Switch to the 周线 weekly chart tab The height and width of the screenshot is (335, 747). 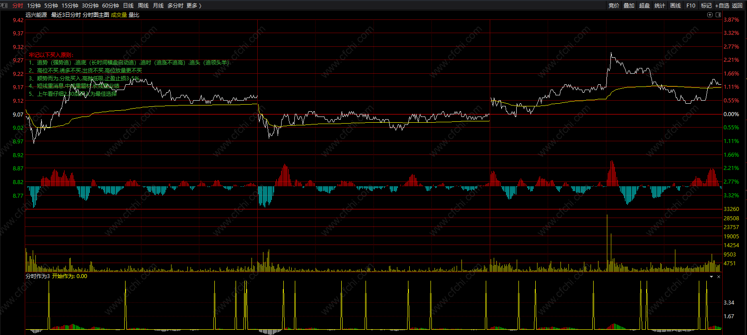(143, 6)
